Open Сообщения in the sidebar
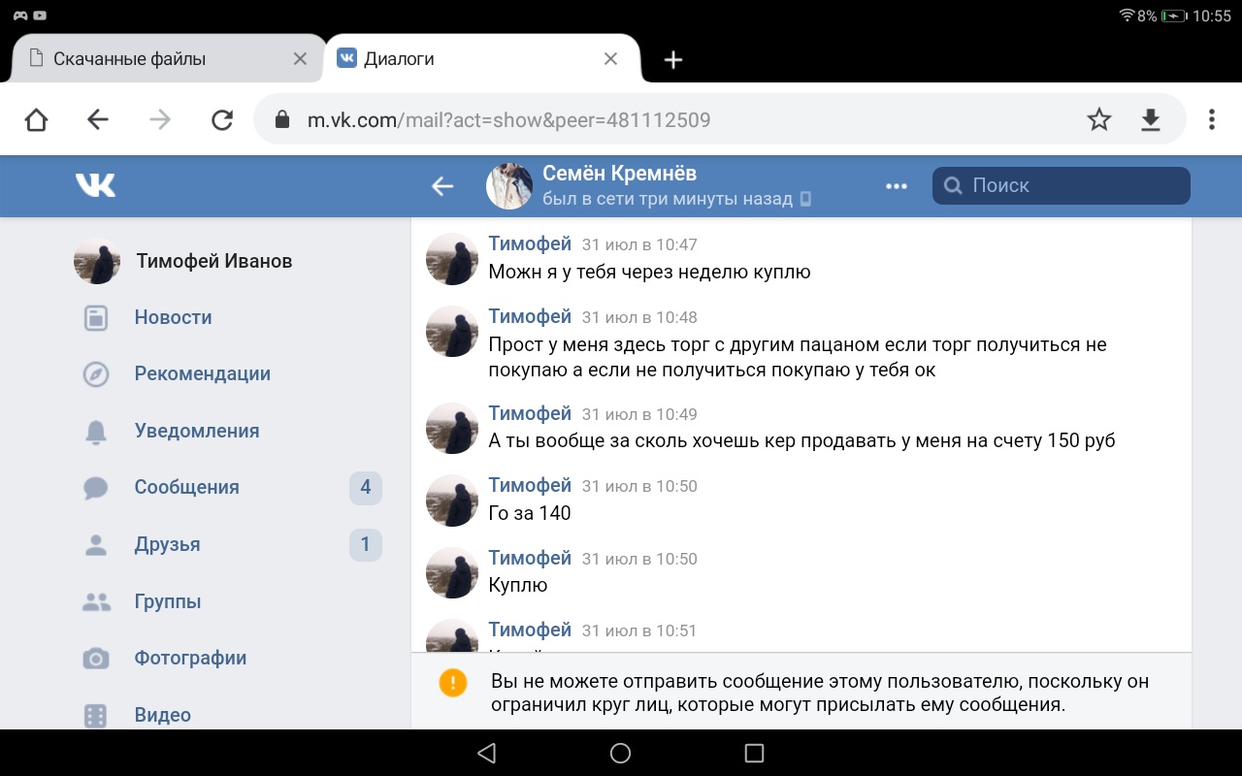Viewport: 1242px width, 776px height. click(x=186, y=487)
